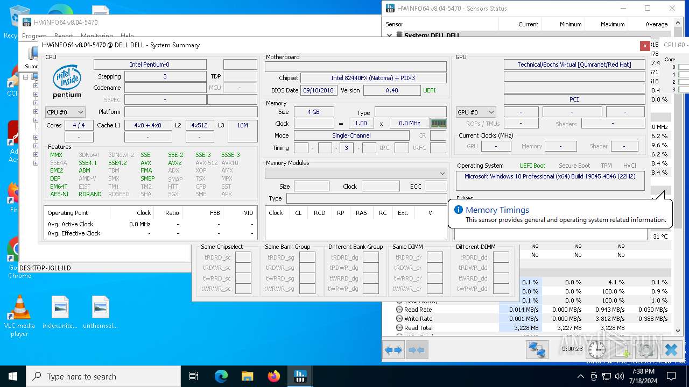This screenshot has width=689, height=387.
Task: Click the Intel Inside Pentium logo
Action: point(67,81)
